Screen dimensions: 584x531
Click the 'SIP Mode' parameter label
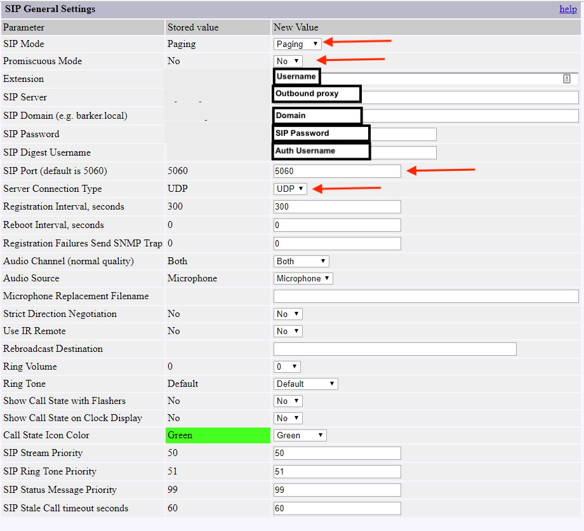point(23,44)
